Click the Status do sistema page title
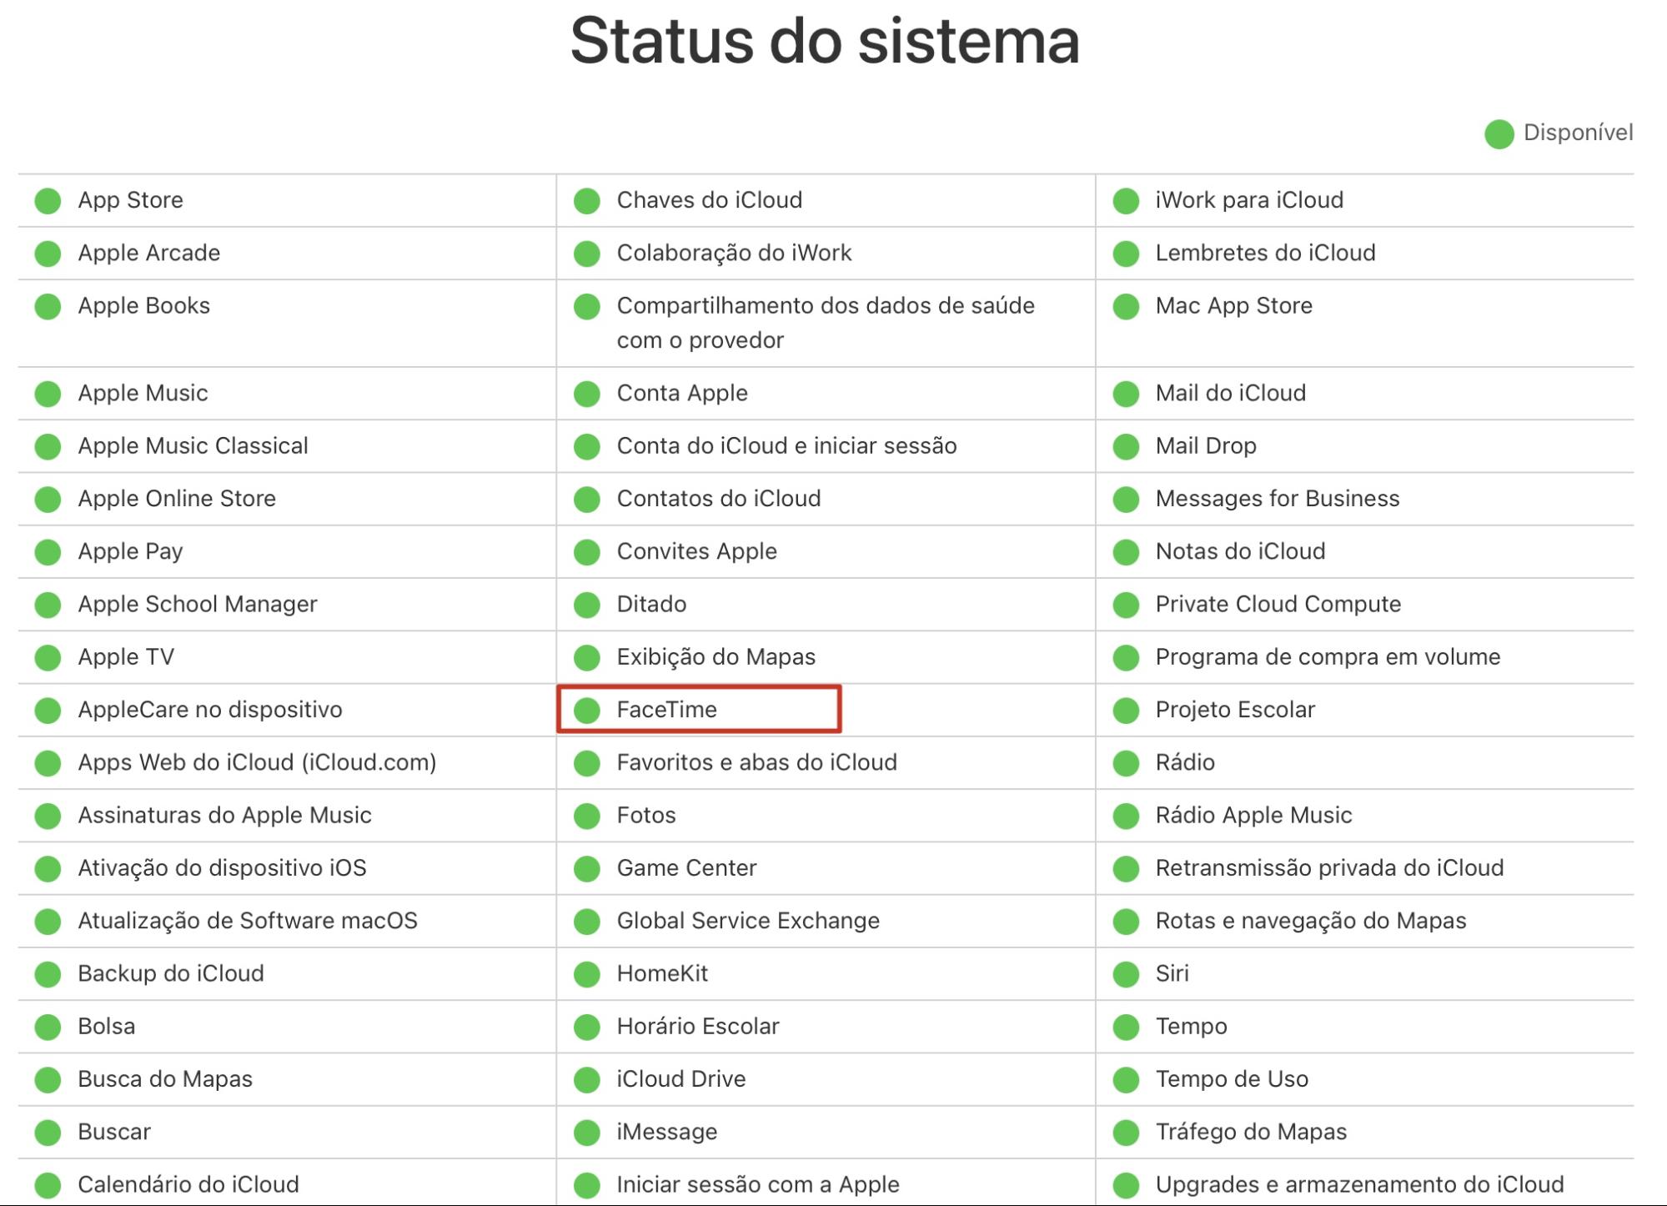Image resolution: width=1667 pixels, height=1206 pixels. click(824, 40)
